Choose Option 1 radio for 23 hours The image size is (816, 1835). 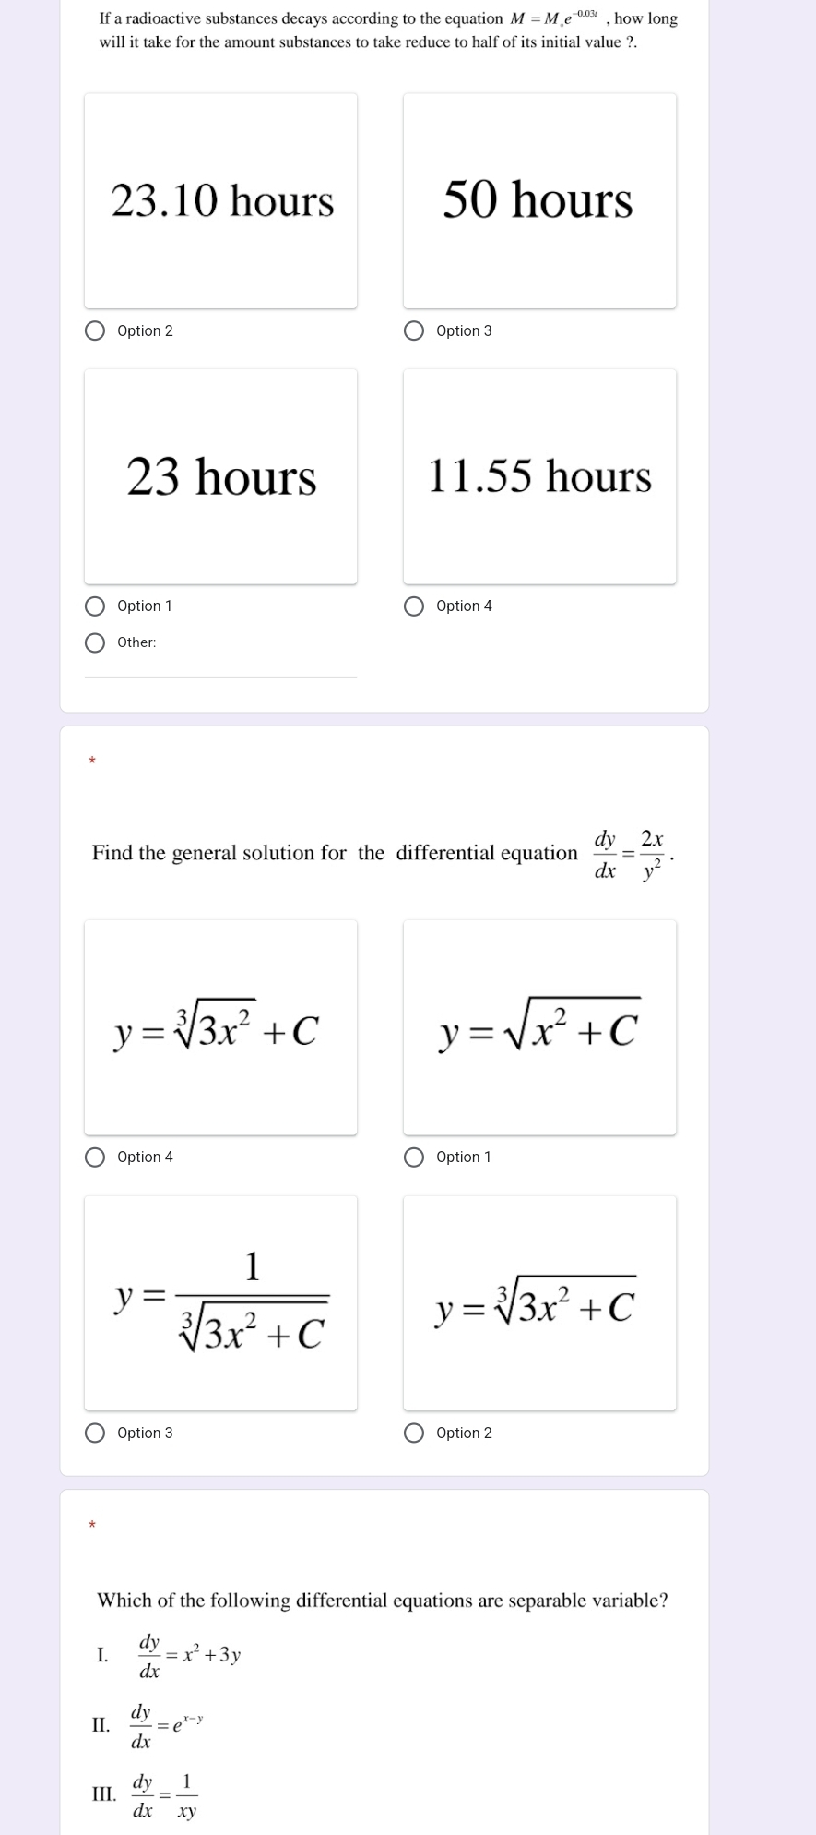95,606
